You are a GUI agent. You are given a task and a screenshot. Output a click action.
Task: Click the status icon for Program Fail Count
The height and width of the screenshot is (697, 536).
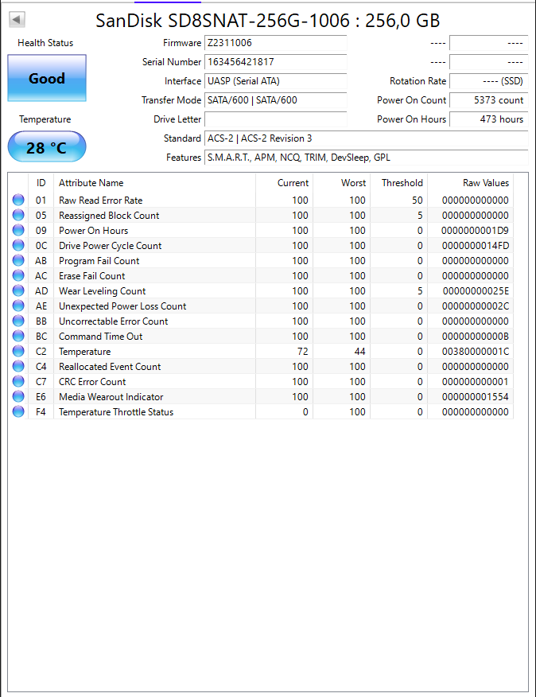click(18, 260)
